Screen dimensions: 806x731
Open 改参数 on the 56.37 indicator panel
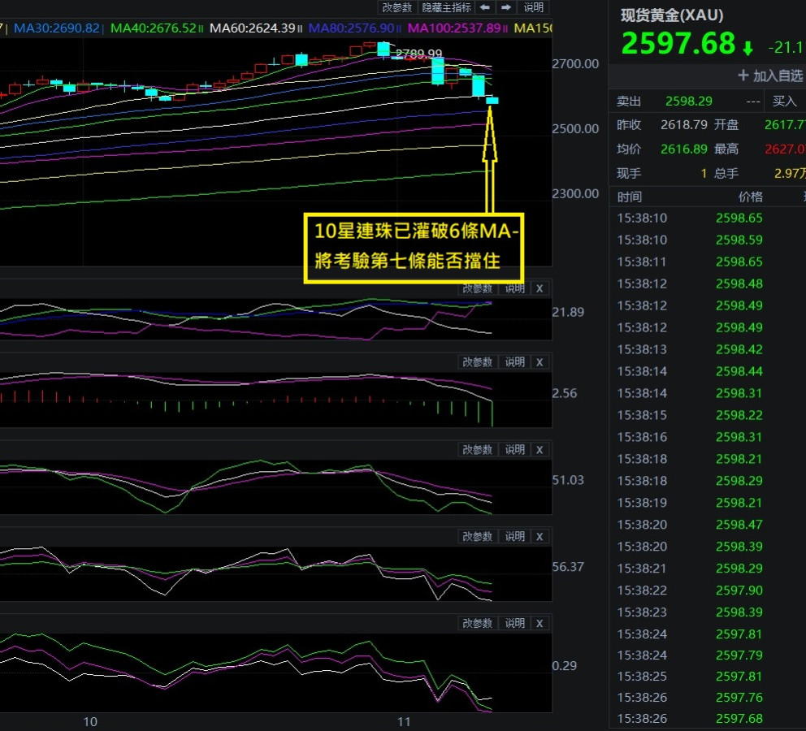pos(477,536)
